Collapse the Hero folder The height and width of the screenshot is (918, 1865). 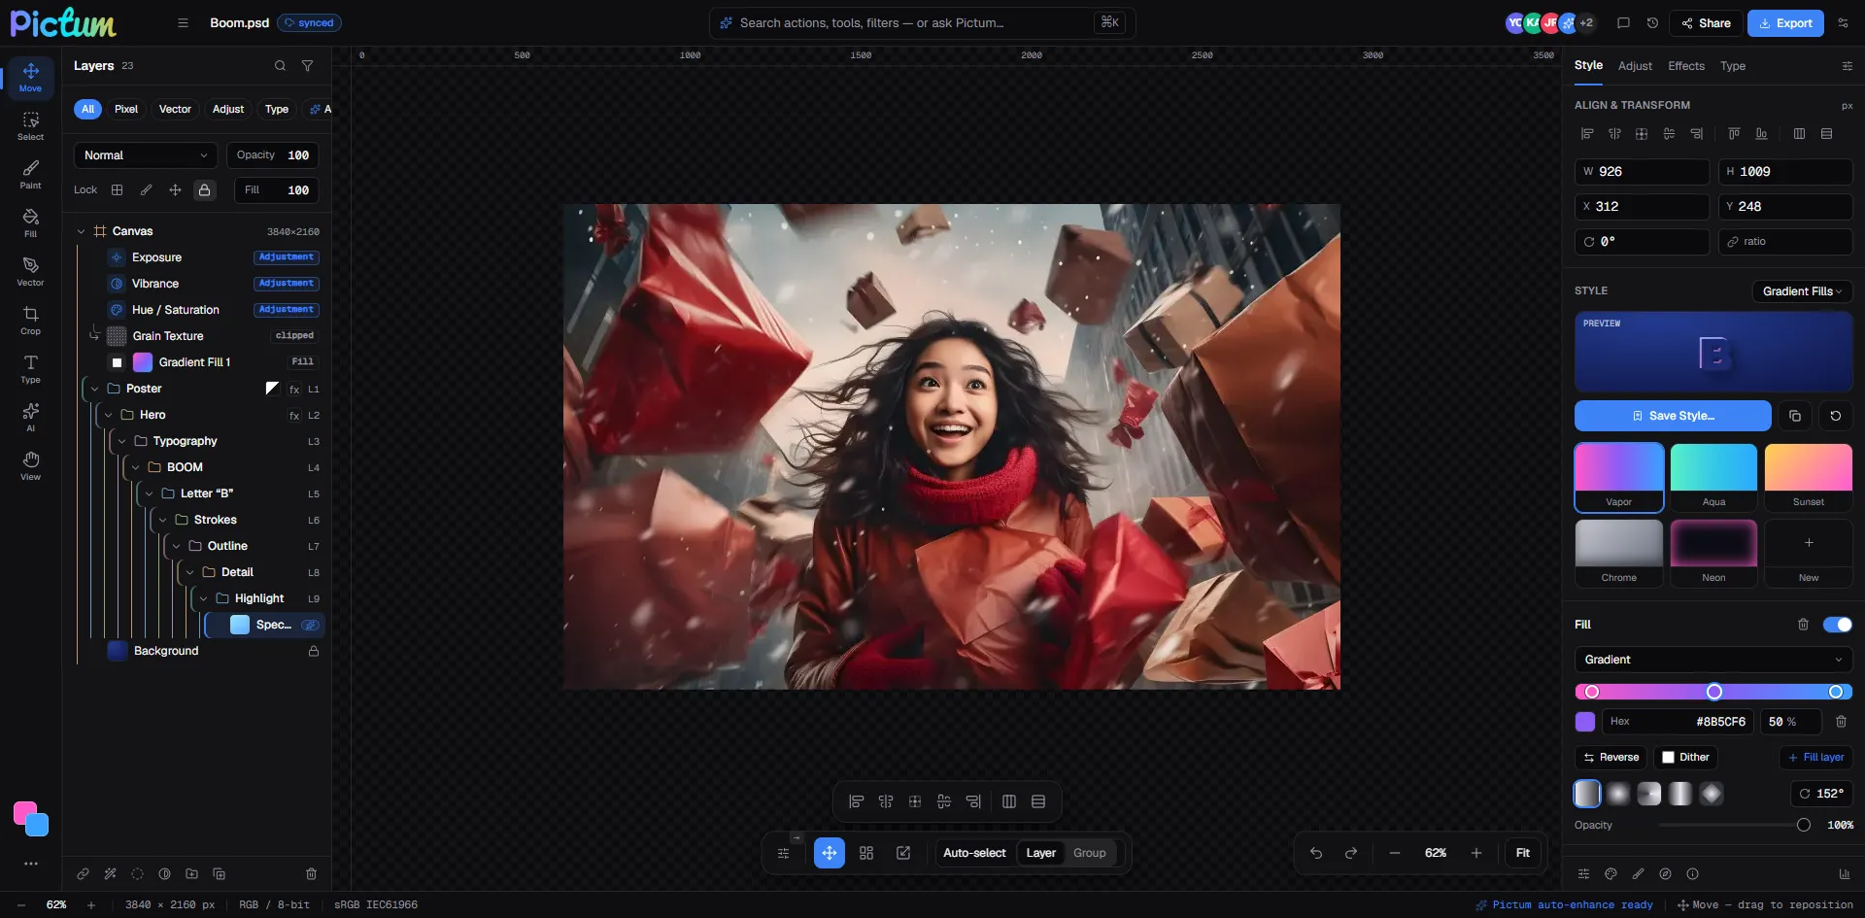pos(108,415)
